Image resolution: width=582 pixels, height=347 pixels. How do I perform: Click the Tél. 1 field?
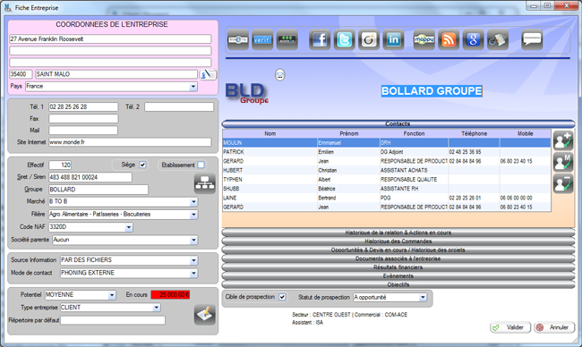pyautogui.click(x=83, y=106)
